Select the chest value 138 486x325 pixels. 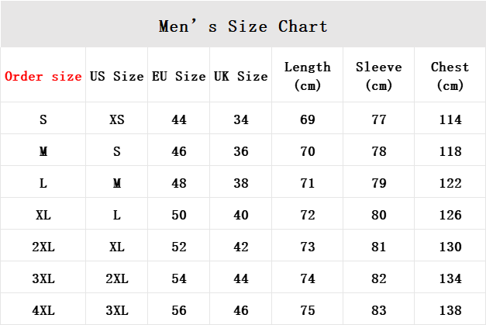click(x=450, y=310)
